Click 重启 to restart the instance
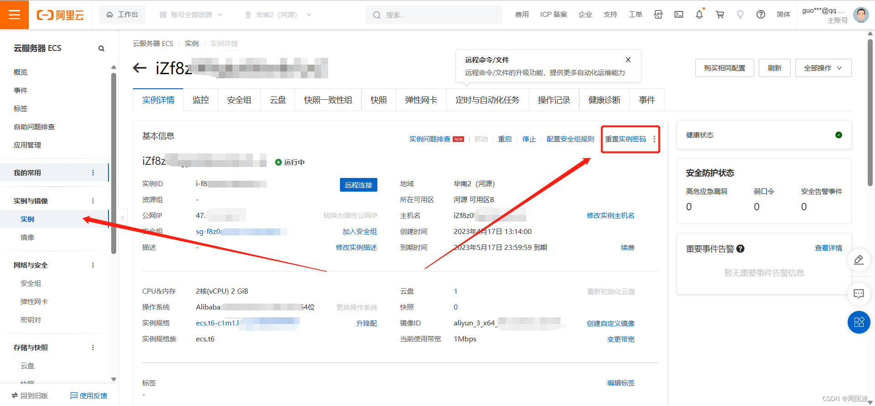875x406 pixels. [x=504, y=139]
